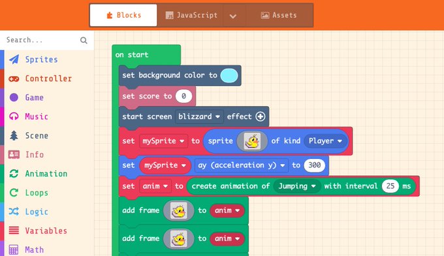Switch to the JavaScript tab
Image resolution: width=444 pixels, height=256 pixels.
tap(192, 15)
